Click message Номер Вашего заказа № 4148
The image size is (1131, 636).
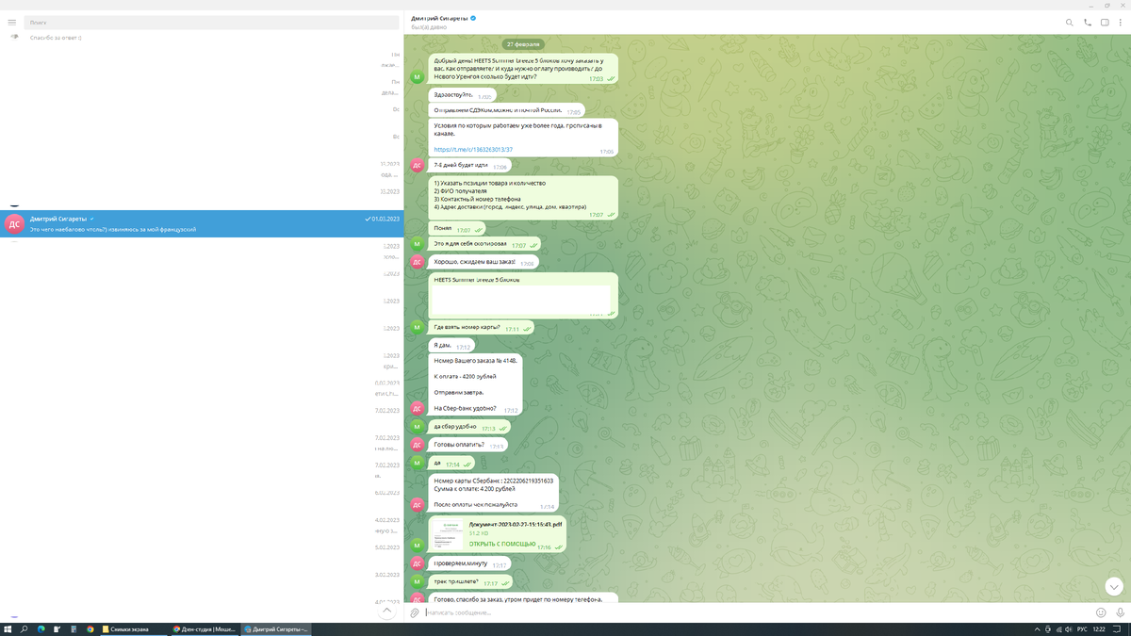pyautogui.click(x=475, y=384)
